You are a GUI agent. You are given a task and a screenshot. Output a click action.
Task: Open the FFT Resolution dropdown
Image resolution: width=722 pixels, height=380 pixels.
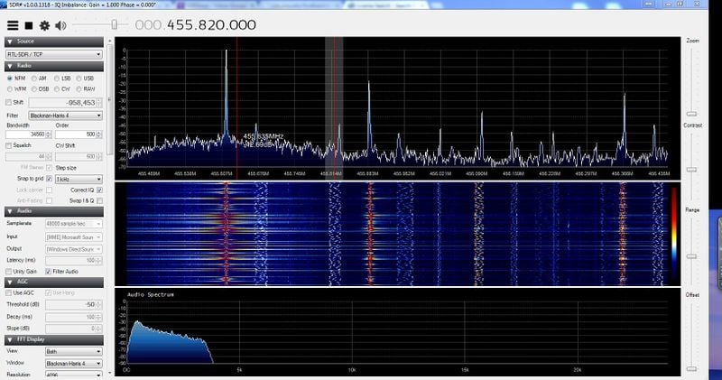[x=74, y=375]
